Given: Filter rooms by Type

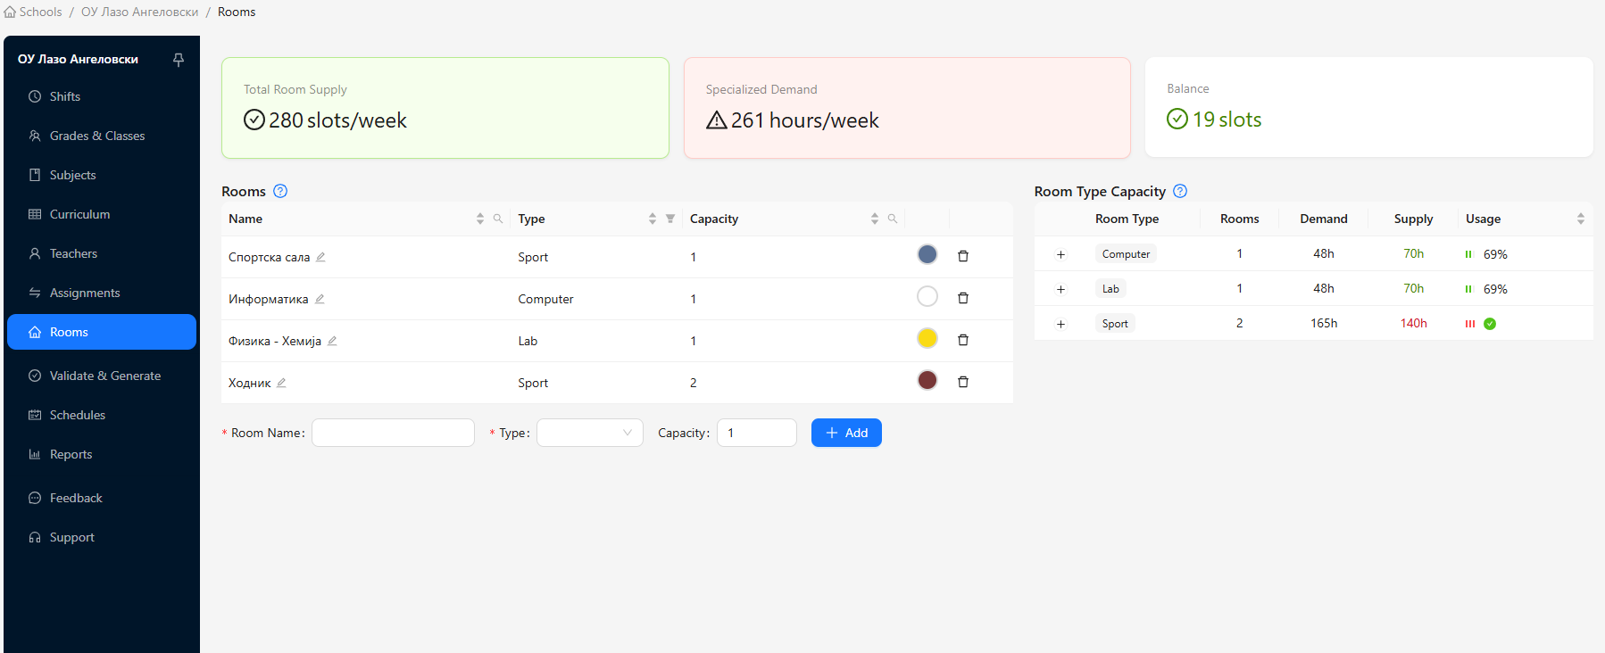Looking at the screenshot, I should click(670, 219).
